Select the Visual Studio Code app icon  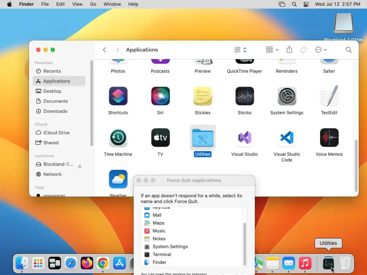click(x=287, y=138)
